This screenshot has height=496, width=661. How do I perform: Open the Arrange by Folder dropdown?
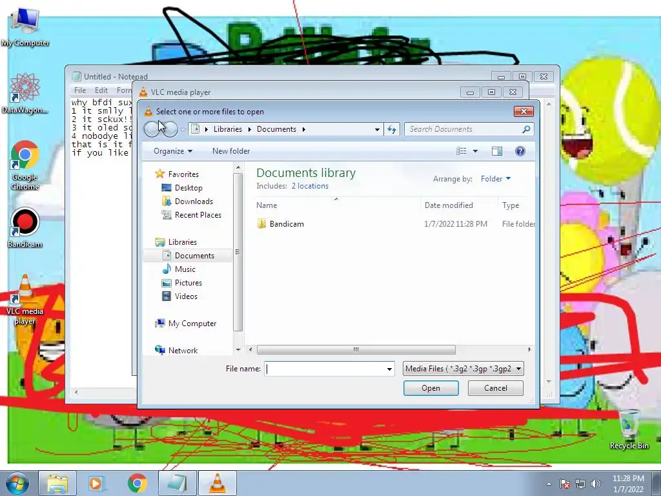pos(496,179)
